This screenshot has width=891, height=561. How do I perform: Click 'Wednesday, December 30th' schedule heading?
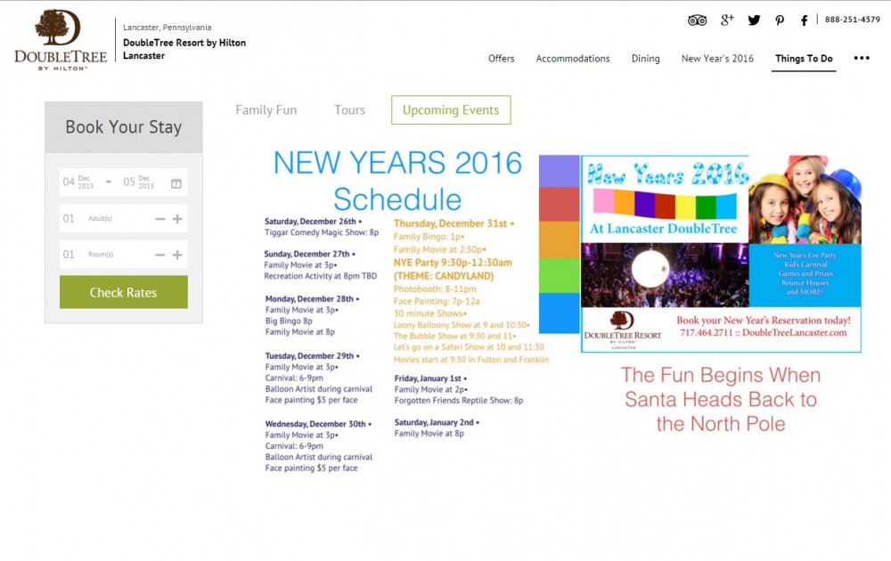318,424
